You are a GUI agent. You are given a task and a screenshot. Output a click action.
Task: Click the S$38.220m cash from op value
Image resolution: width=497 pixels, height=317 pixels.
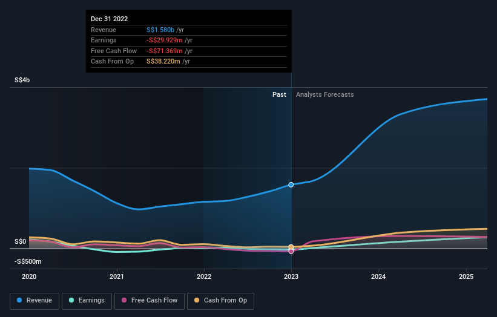(163, 62)
